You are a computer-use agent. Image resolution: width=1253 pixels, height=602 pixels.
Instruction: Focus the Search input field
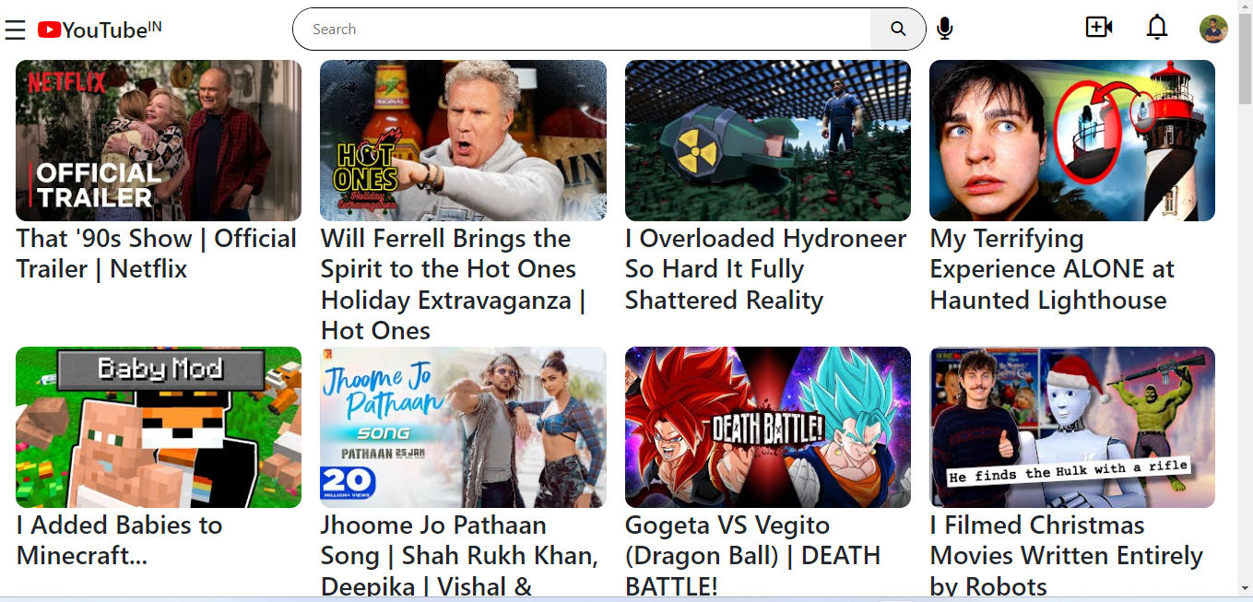[582, 30]
